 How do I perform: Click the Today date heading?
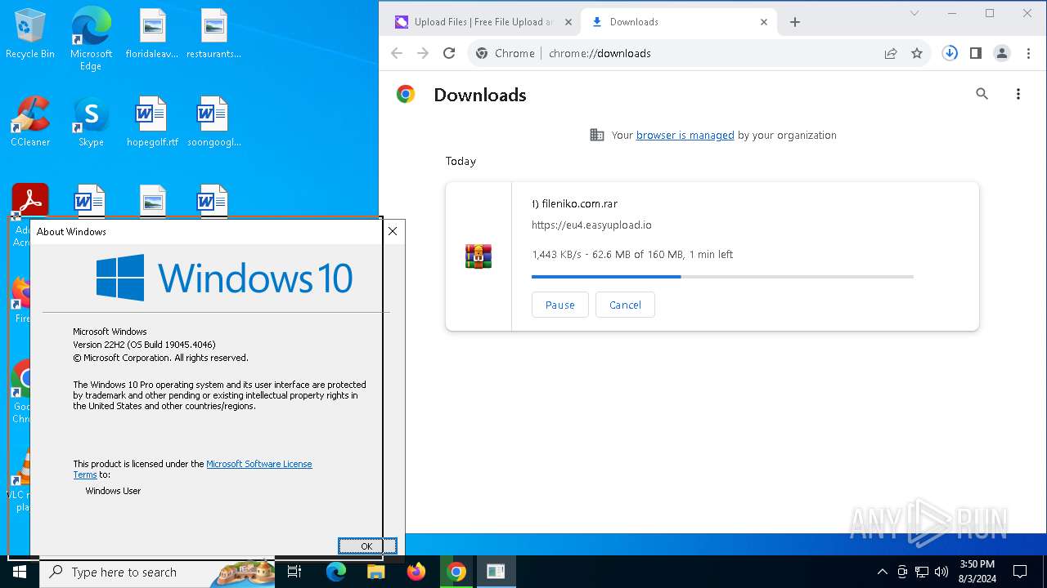tap(461, 161)
